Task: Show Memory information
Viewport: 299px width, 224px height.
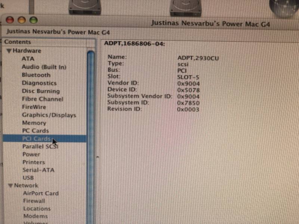Action: [x=34, y=123]
